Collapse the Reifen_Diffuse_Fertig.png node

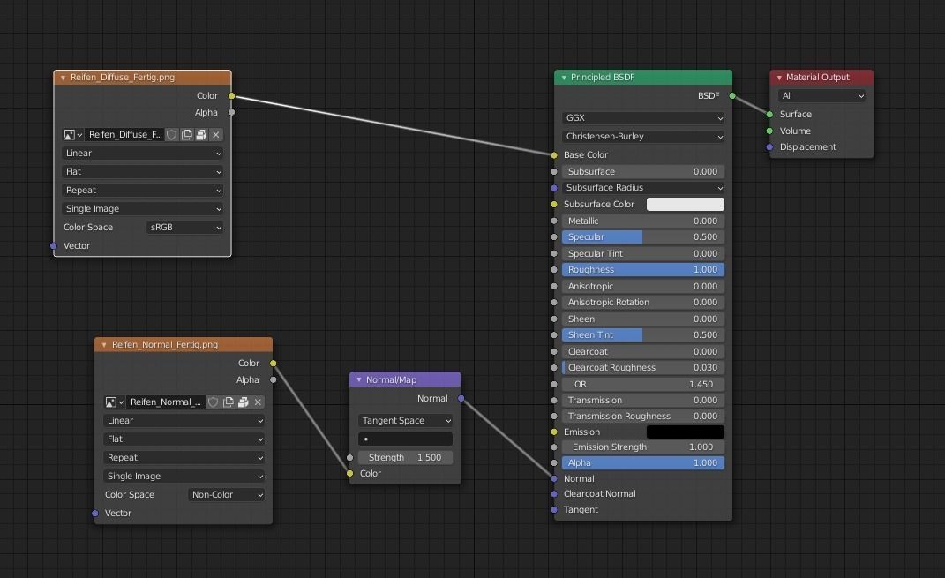click(63, 78)
